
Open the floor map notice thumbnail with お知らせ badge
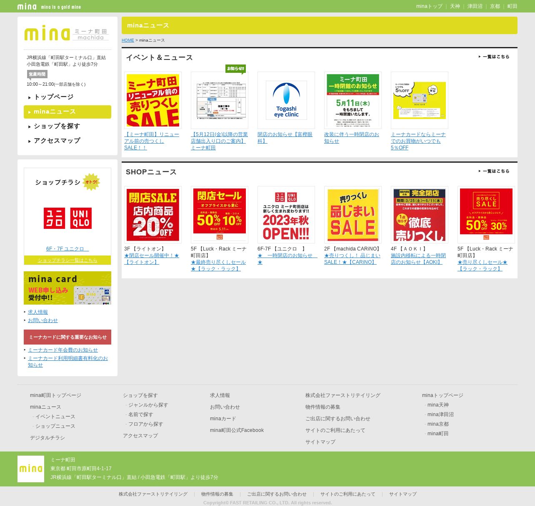coord(220,100)
